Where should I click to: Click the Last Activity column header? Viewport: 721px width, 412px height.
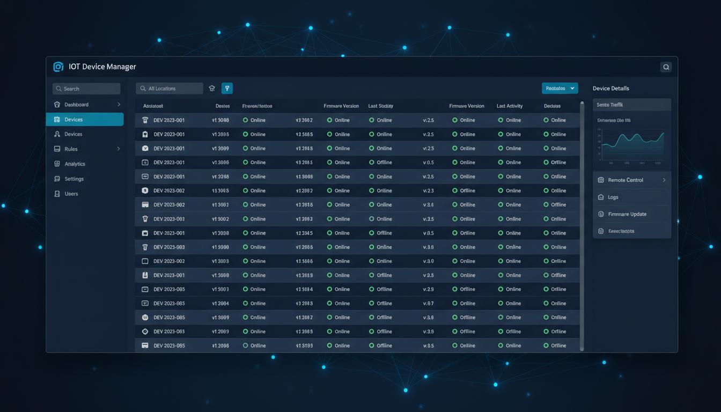click(509, 106)
